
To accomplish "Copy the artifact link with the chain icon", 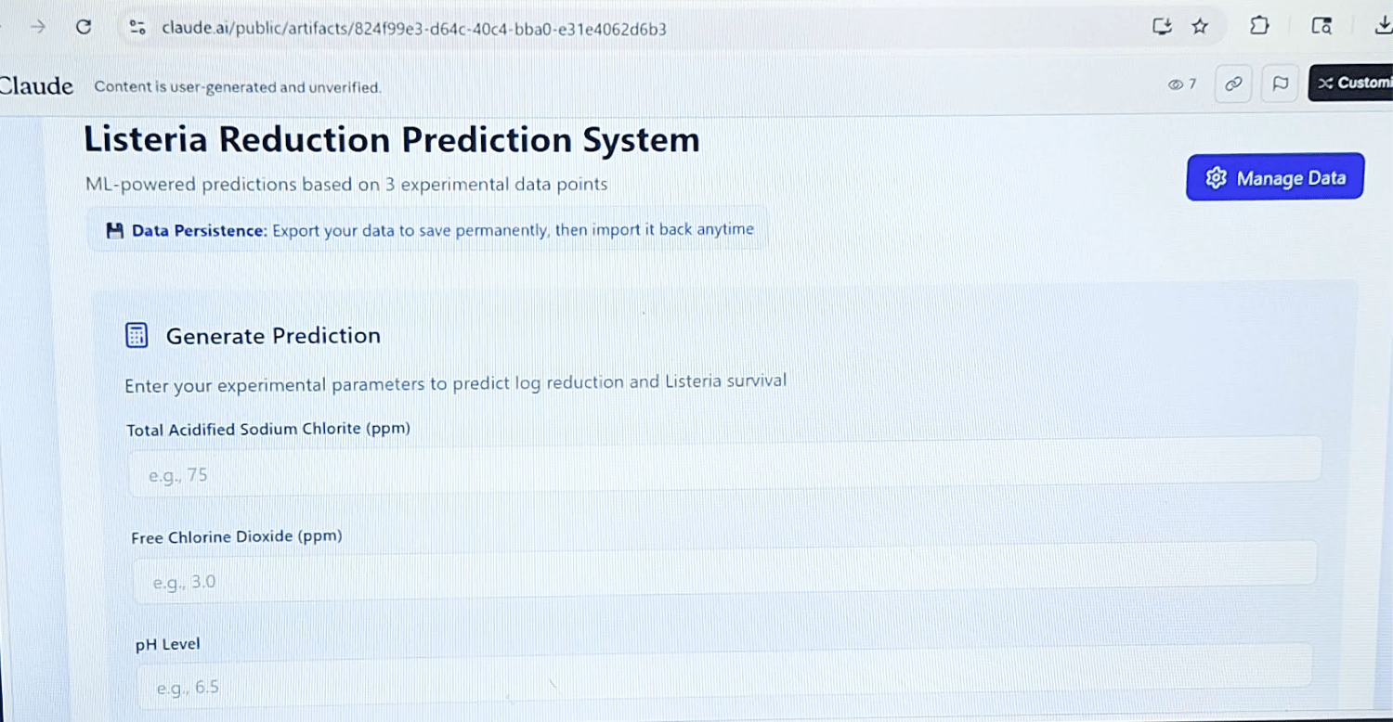I will click(x=1233, y=84).
